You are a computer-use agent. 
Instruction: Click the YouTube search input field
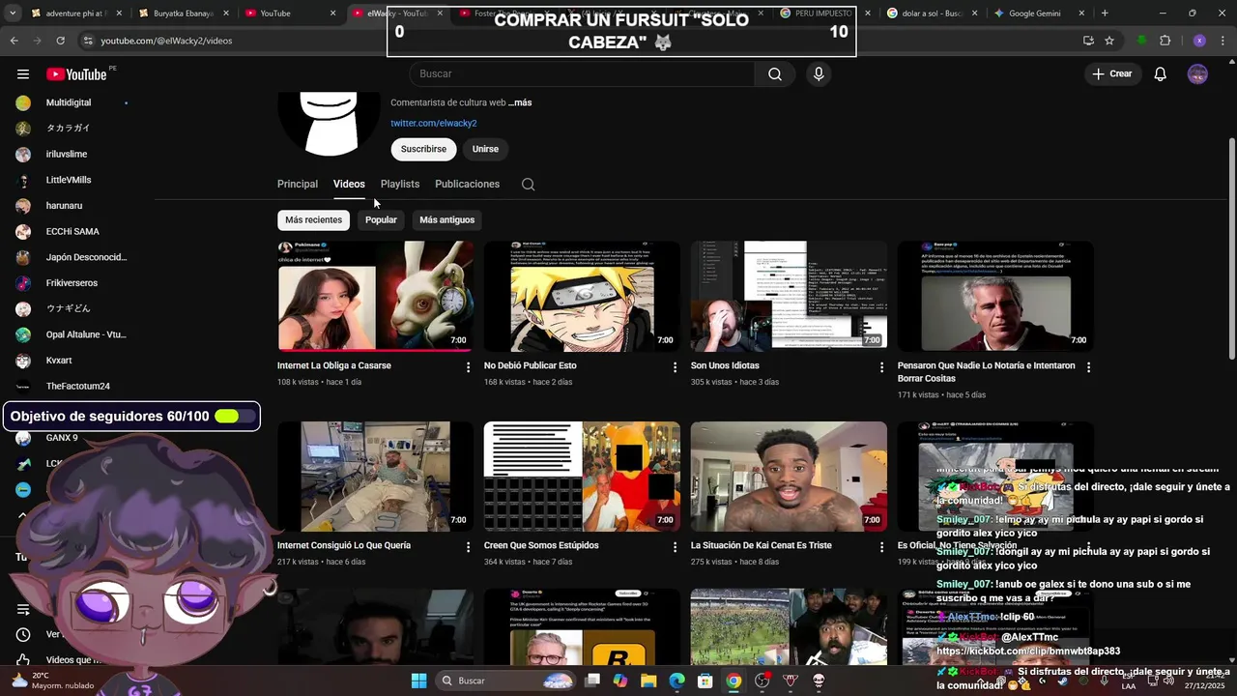(582, 74)
